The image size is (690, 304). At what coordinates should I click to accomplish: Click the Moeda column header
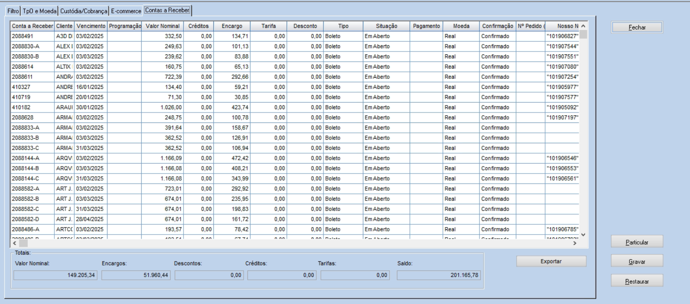(461, 26)
